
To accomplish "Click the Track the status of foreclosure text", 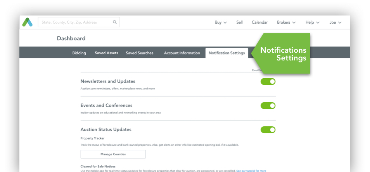I will [x=159, y=145].
